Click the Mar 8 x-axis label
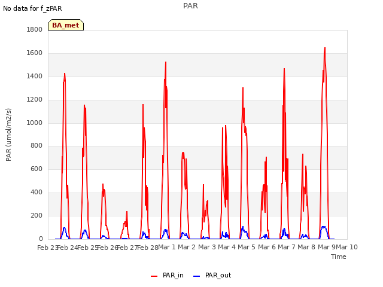 point(306,247)
